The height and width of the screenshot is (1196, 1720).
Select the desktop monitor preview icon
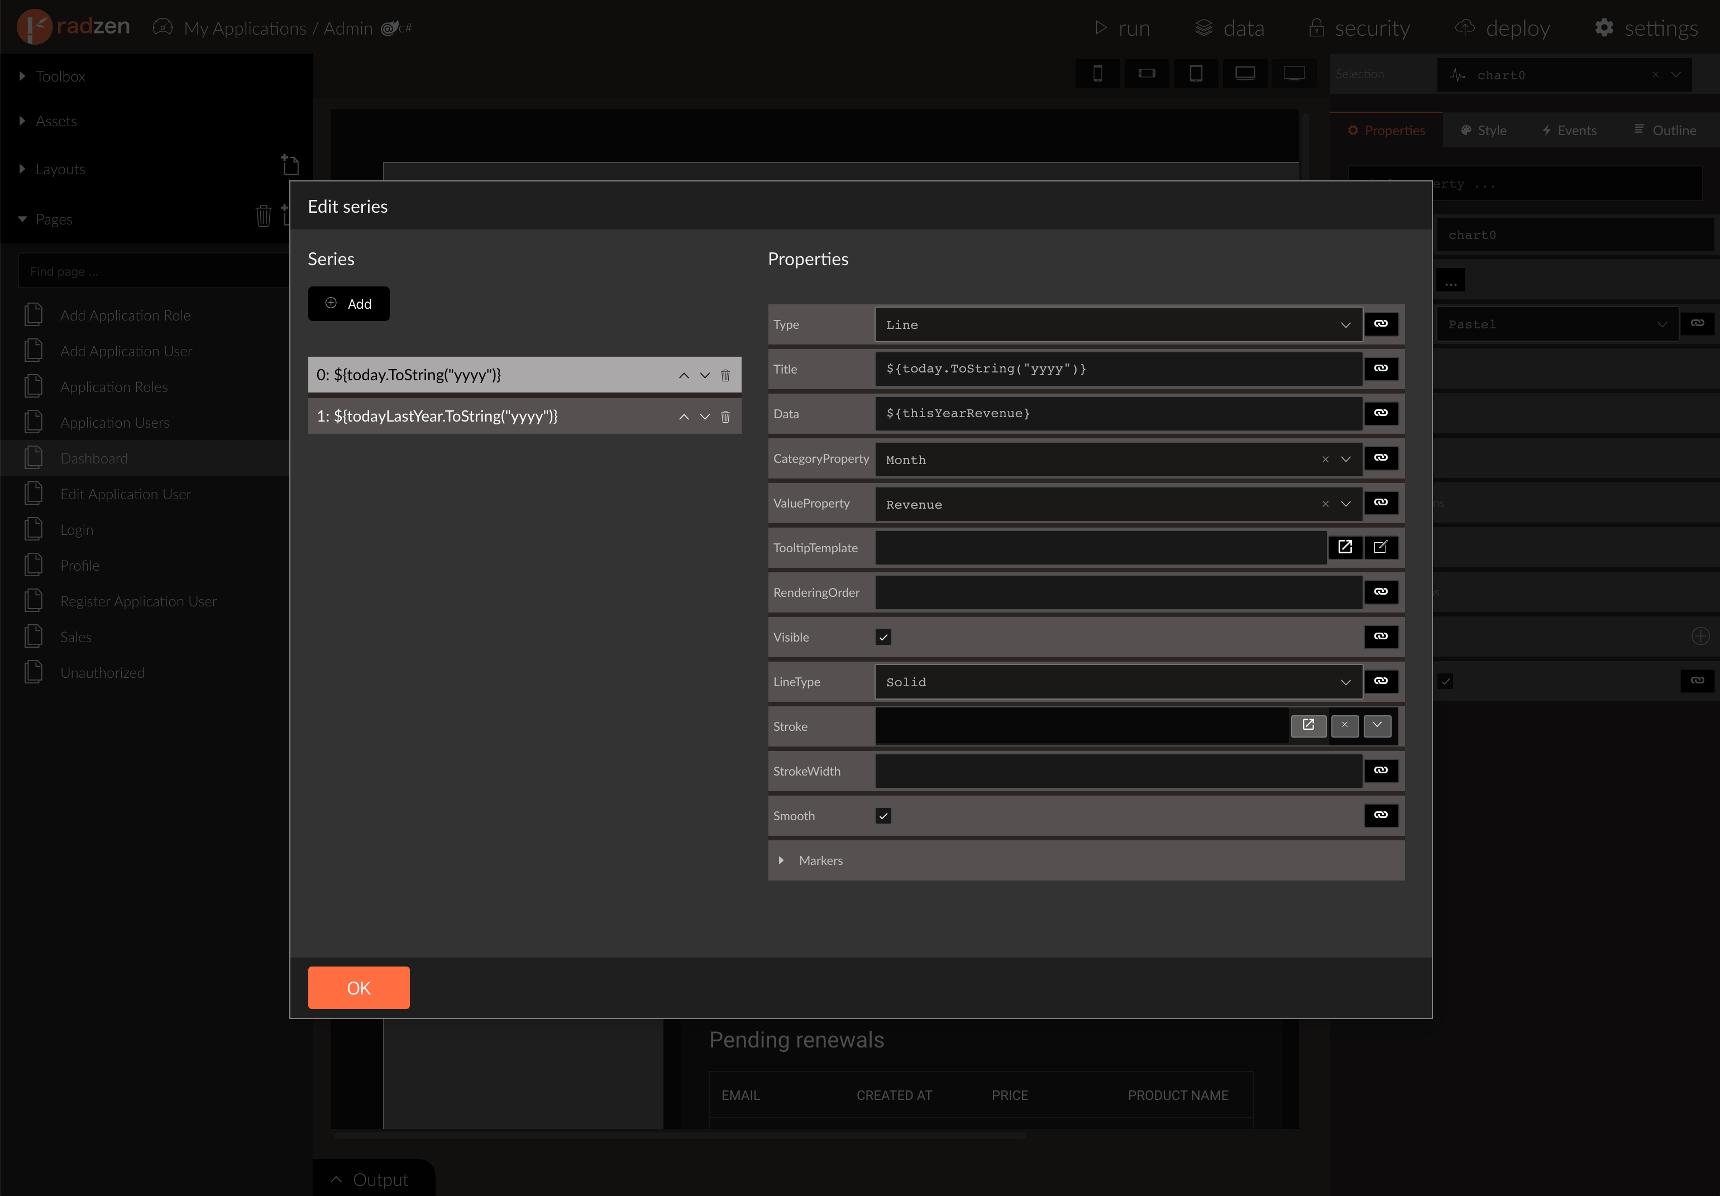point(1294,73)
